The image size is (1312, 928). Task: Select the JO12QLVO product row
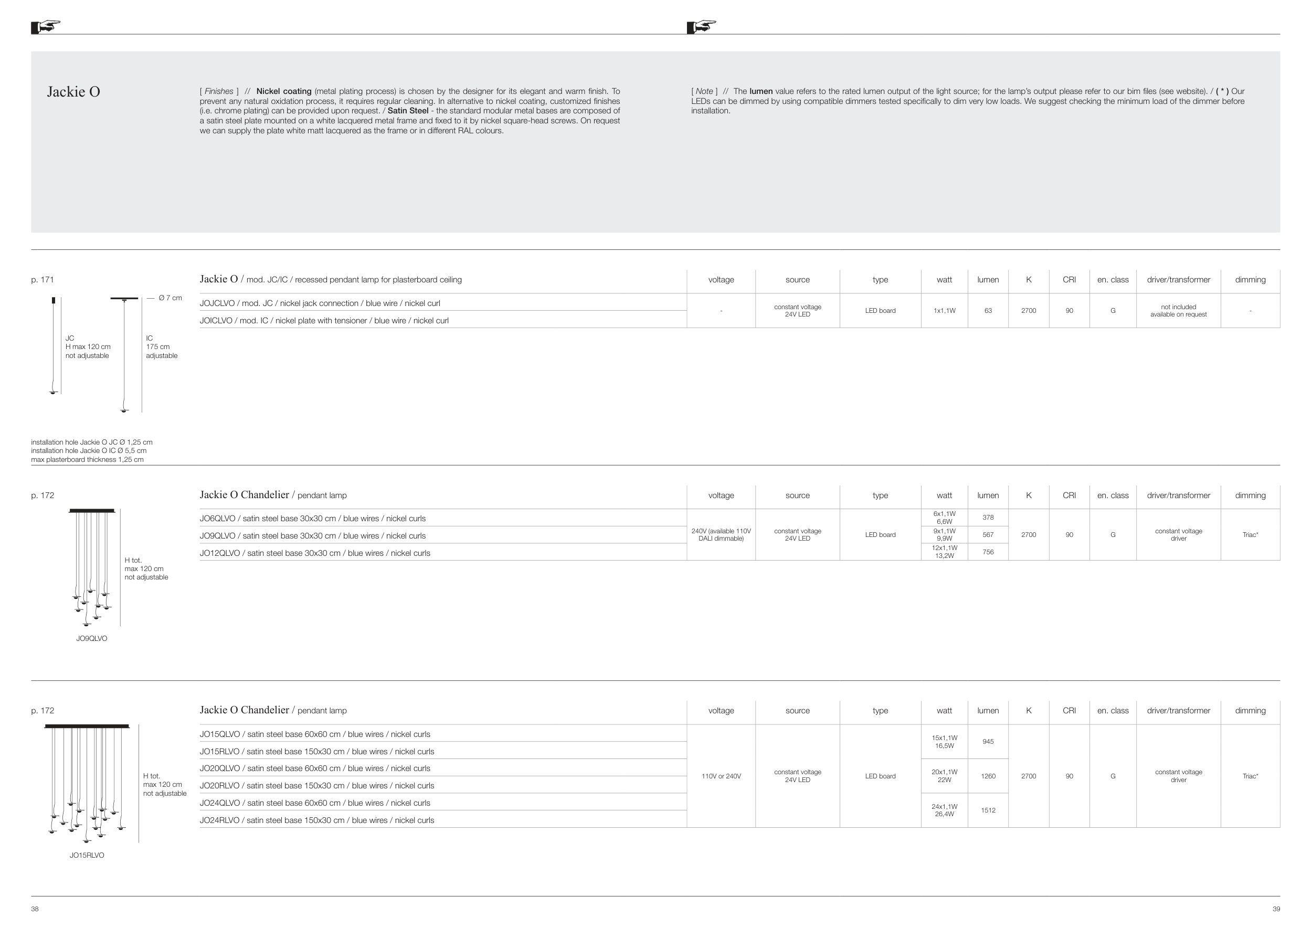pyautogui.click(x=315, y=553)
